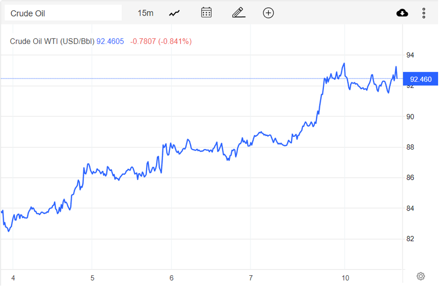
Task: Click date label 7 on time axis
Action: click(251, 278)
